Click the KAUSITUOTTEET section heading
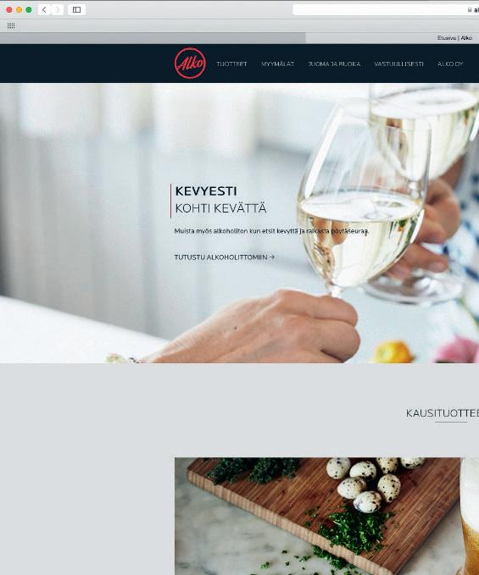The image size is (479, 575). 443,413
